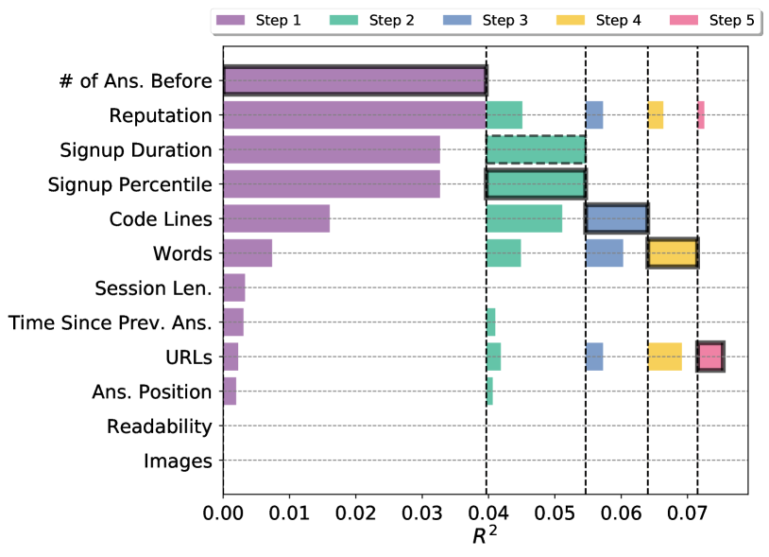Select the dashed green Signup Duration bar
This screenshot has height=557, width=769.
536,149
